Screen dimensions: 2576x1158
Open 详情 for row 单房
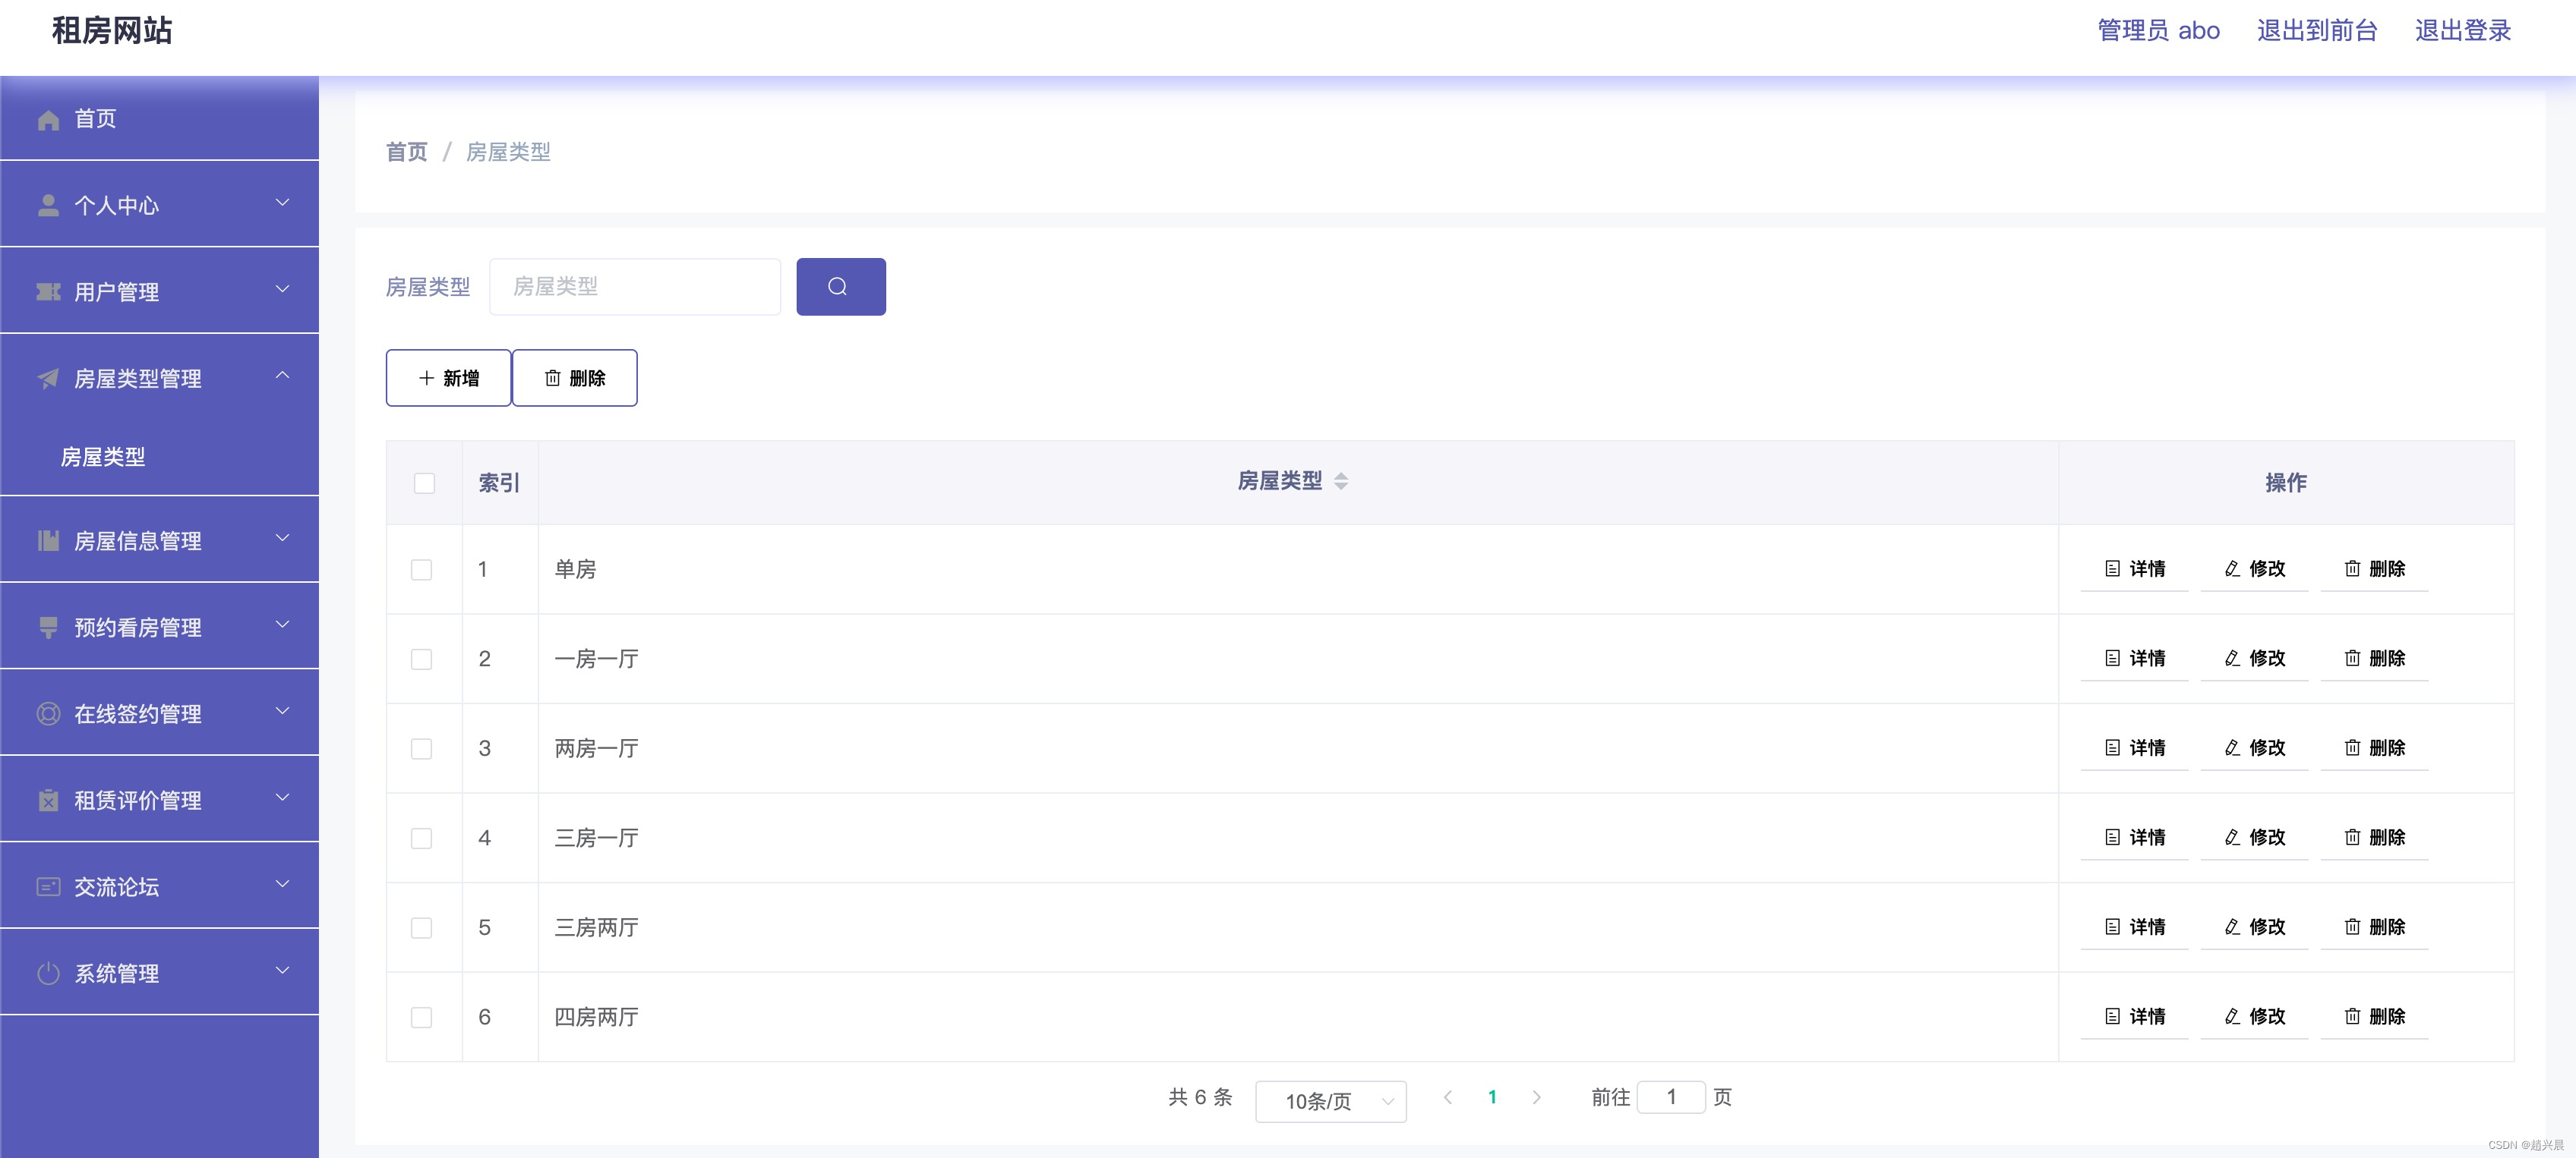coord(2134,568)
